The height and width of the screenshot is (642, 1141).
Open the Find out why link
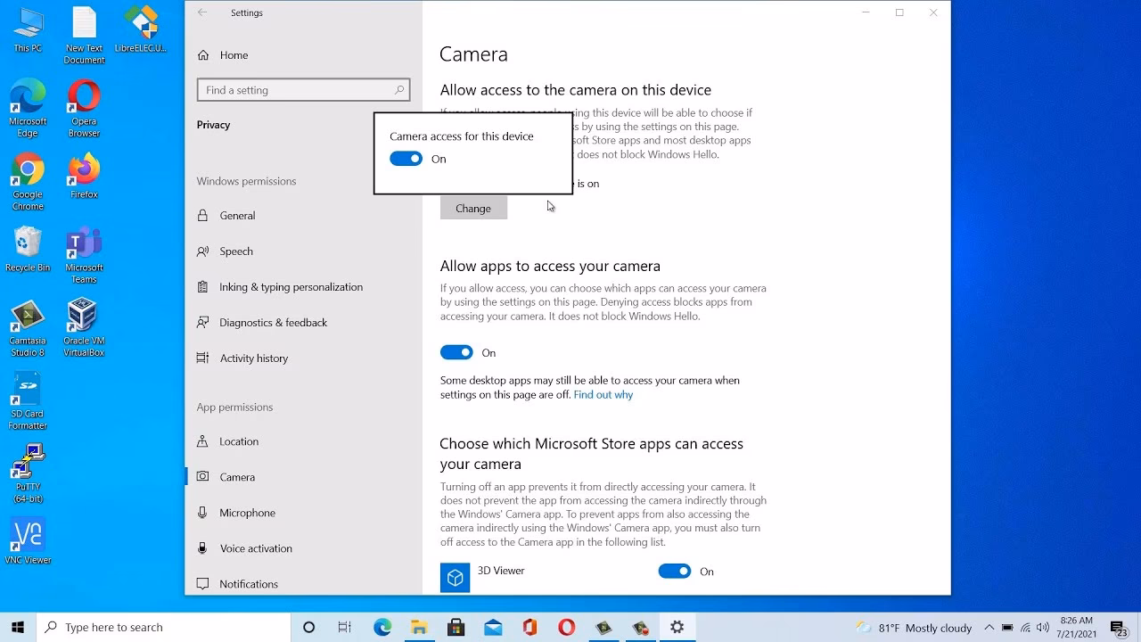click(x=603, y=395)
